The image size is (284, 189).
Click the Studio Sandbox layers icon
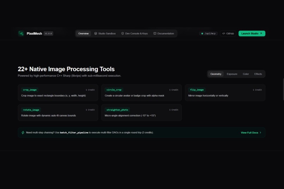tap(95, 33)
